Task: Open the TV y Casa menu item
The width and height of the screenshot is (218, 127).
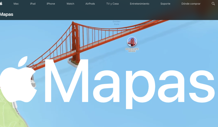Action: click(x=113, y=4)
